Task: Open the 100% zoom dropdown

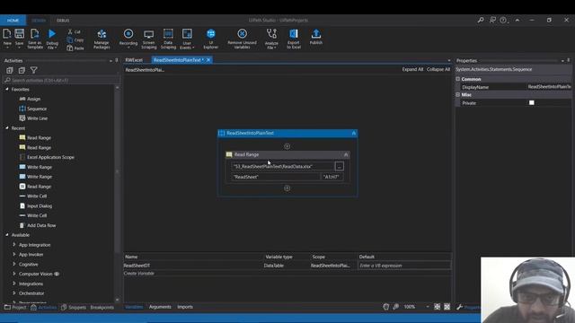Action: click(428, 307)
